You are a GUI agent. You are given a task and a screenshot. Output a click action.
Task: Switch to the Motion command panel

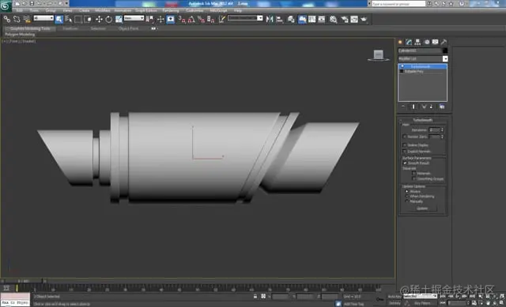point(427,42)
